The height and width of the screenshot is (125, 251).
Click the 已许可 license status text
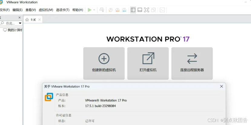pyautogui.click(x=90, y=121)
